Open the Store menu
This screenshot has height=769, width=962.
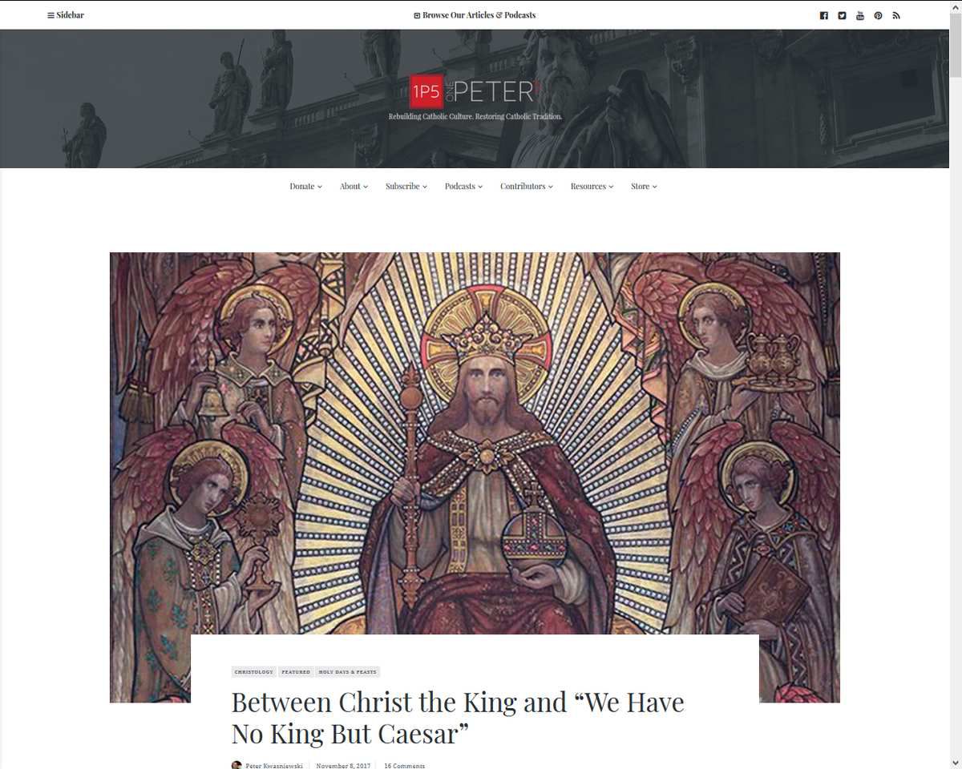tap(644, 187)
